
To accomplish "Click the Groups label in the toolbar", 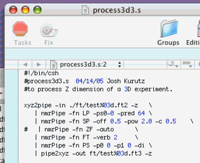I will pos(168,42).
